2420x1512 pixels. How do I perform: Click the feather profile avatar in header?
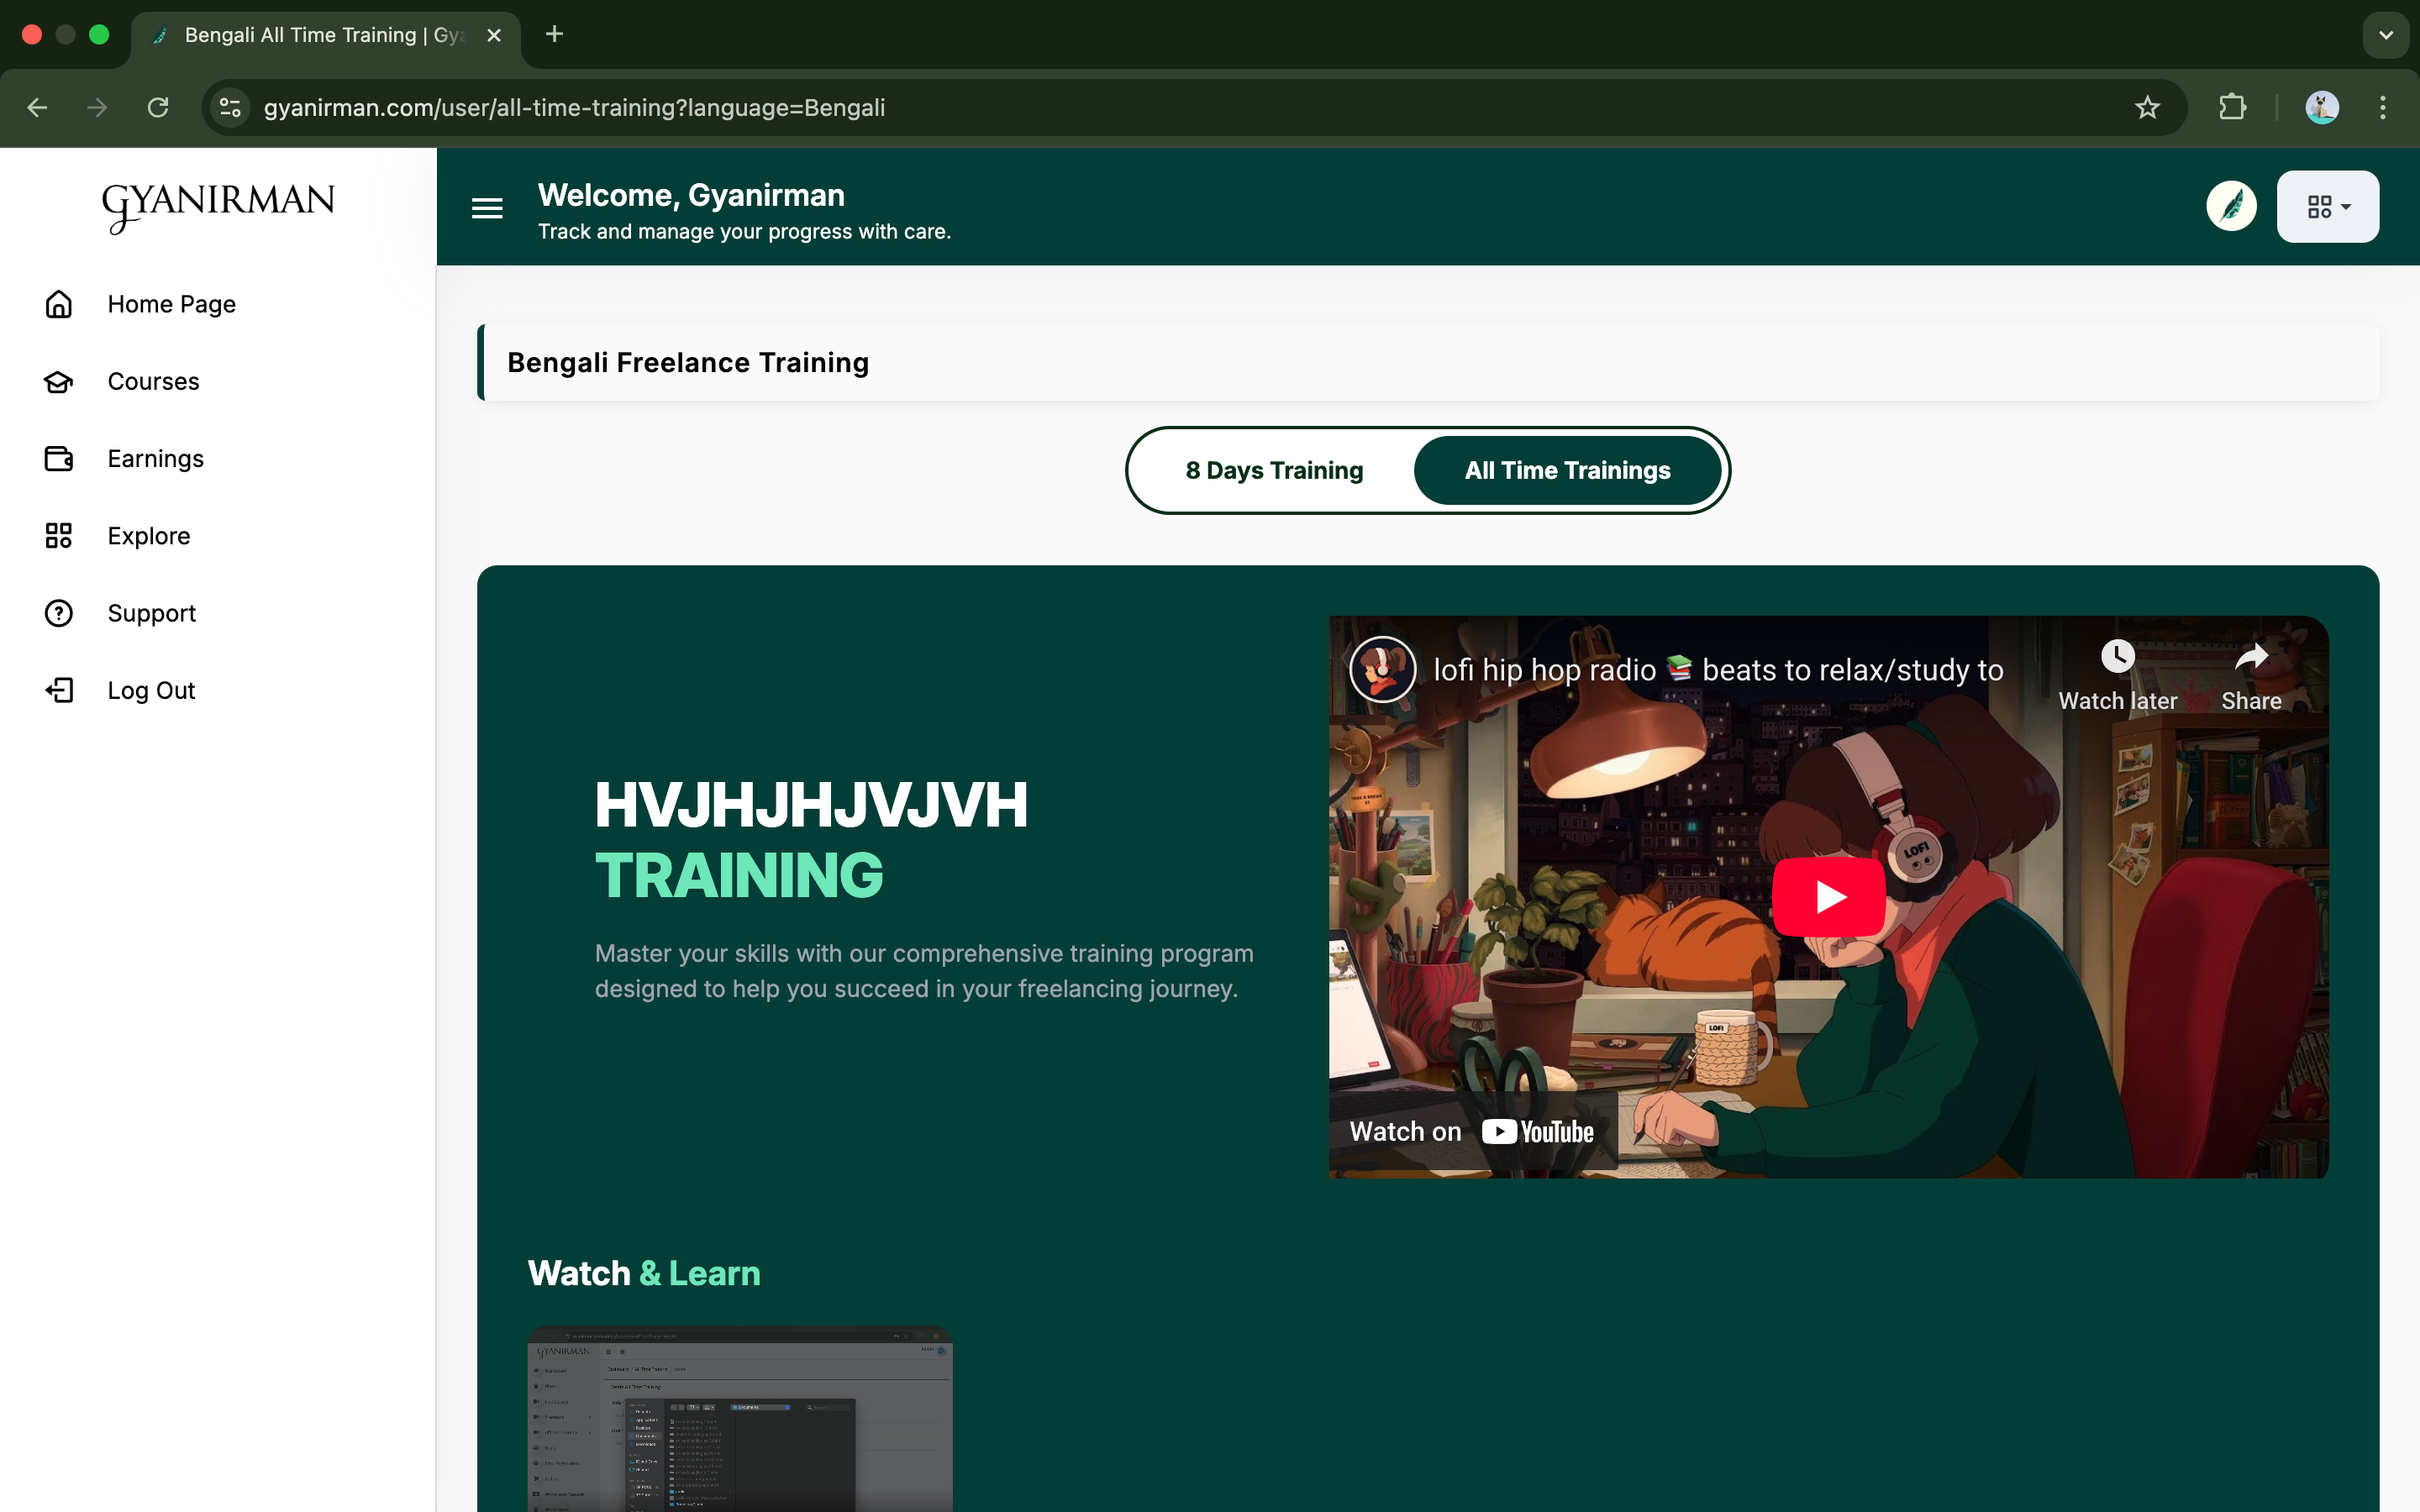point(2231,207)
